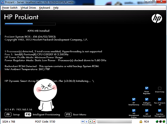Click the 'RC4' encryption label
Screen dimensions: 167x124
pyautogui.click(x=146, y=122)
